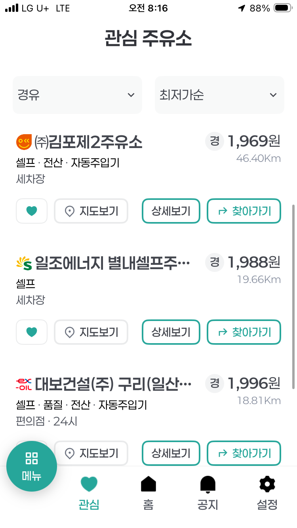
Task: Tap 찾아가기 for 김포제2주유소
Action: click(244, 211)
